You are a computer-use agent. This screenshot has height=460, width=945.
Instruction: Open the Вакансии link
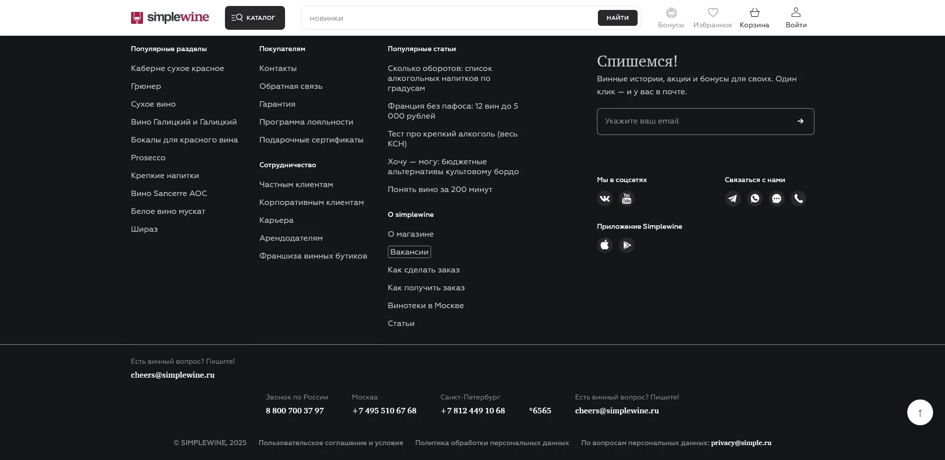(x=409, y=252)
